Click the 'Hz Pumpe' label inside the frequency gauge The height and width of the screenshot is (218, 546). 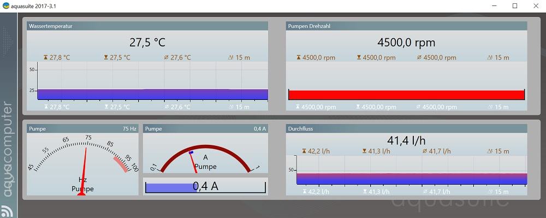[82, 185]
